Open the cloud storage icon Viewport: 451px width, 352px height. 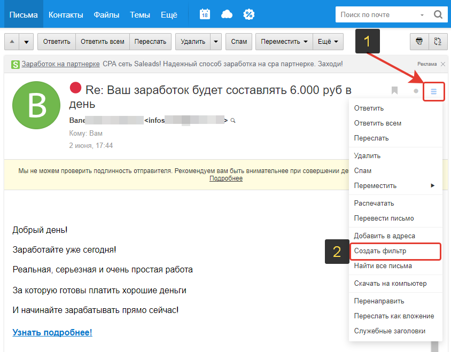click(227, 14)
